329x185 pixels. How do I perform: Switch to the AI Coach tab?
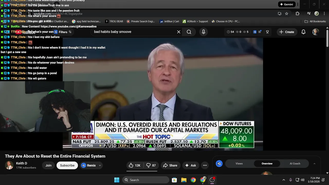pyautogui.click(x=295, y=163)
